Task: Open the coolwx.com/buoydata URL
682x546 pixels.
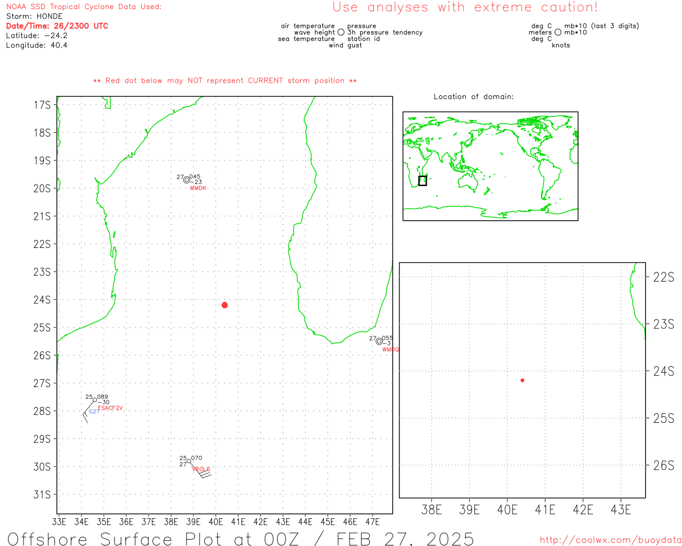Action: click(x=611, y=540)
